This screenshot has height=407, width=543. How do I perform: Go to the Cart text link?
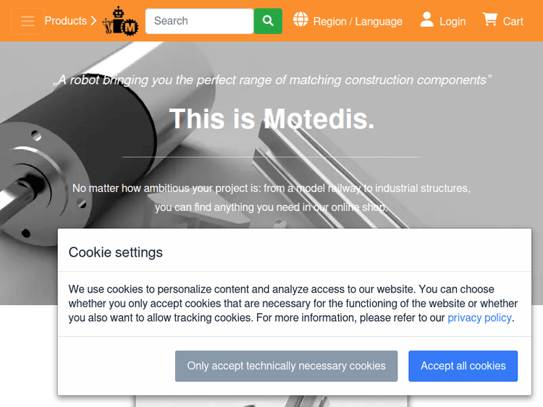pos(513,22)
